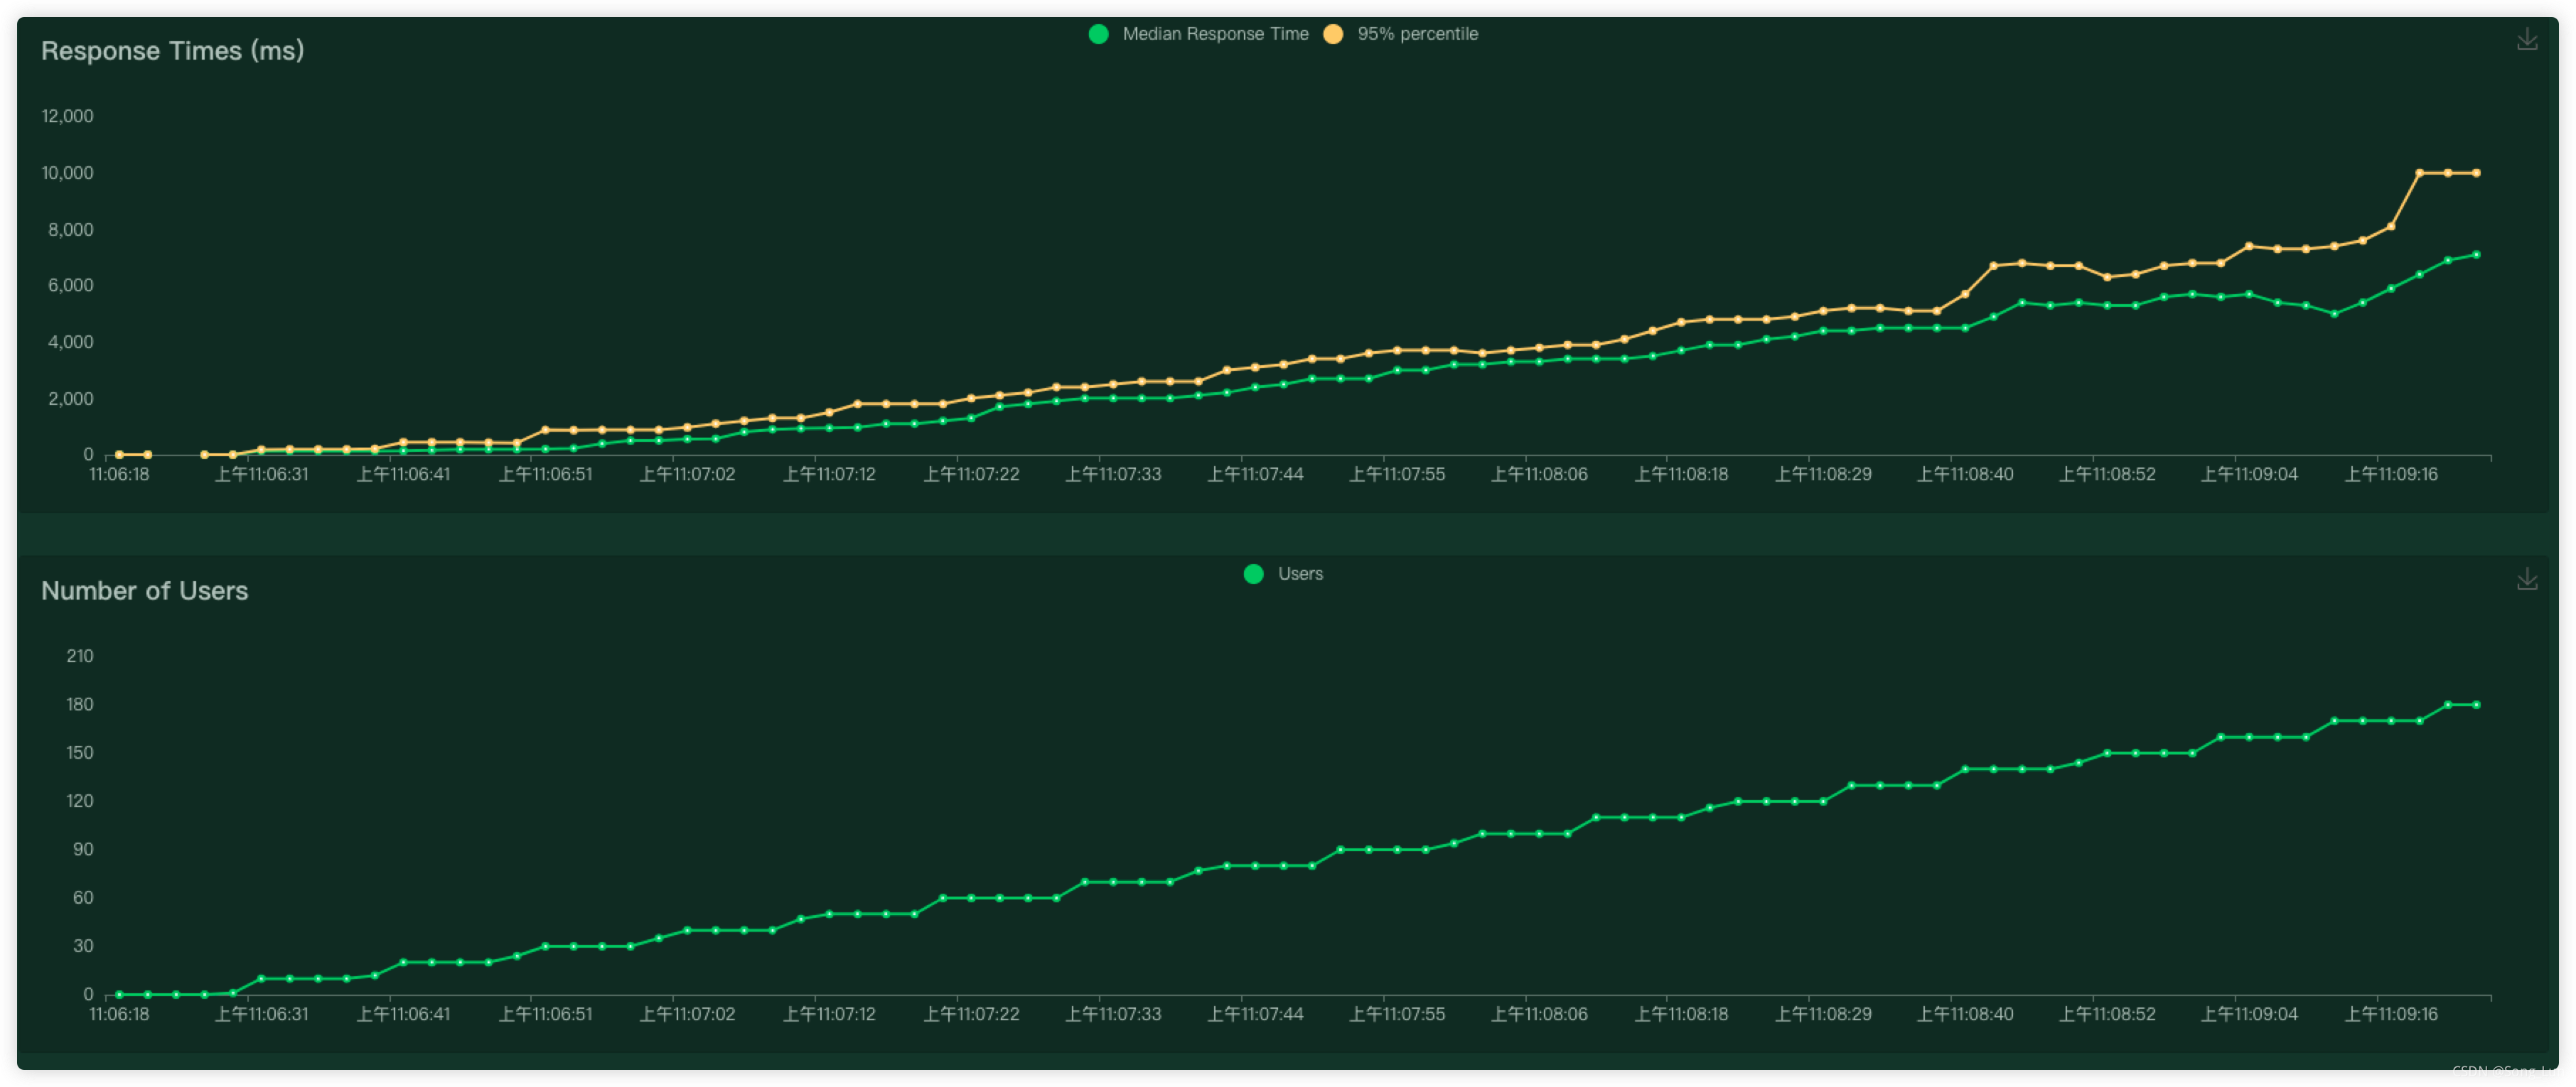
Task: Click the 180 y-axis label in Users chart
Action: [80, 704]
